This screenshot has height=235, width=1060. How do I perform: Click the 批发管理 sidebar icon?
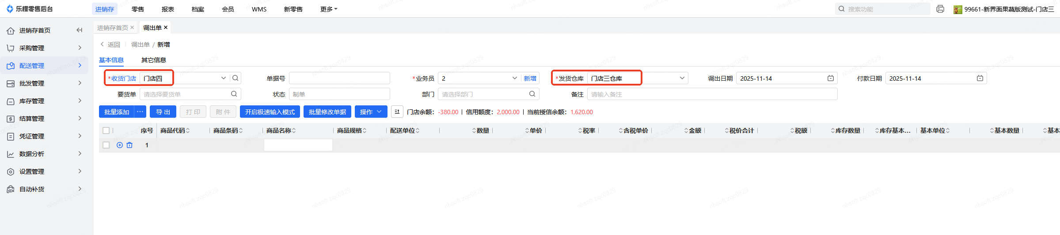pyautogui.click(x=11, y=83)
